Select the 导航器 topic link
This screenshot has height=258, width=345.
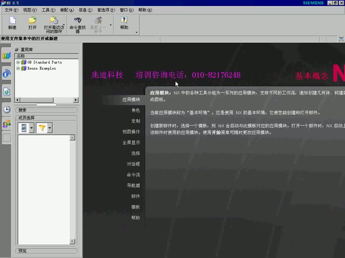pos(133,185)
